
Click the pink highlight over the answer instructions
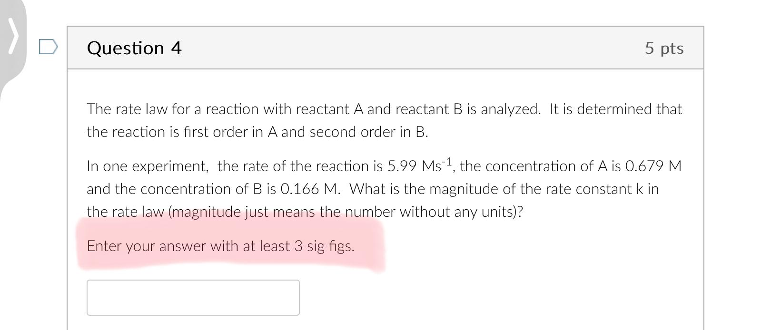tap(220, 246)
